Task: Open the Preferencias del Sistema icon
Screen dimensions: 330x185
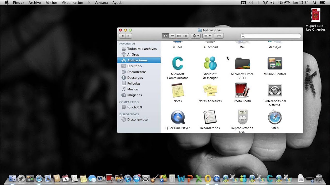Action: coord(275,90)
